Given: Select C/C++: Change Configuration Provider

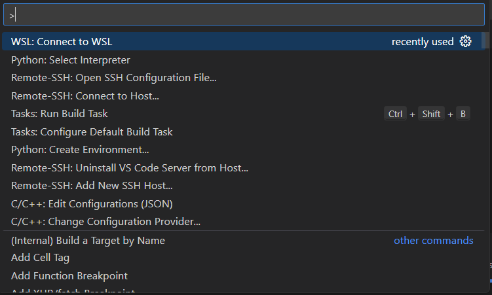Looking at the screenshot, I should pos(244,222).
